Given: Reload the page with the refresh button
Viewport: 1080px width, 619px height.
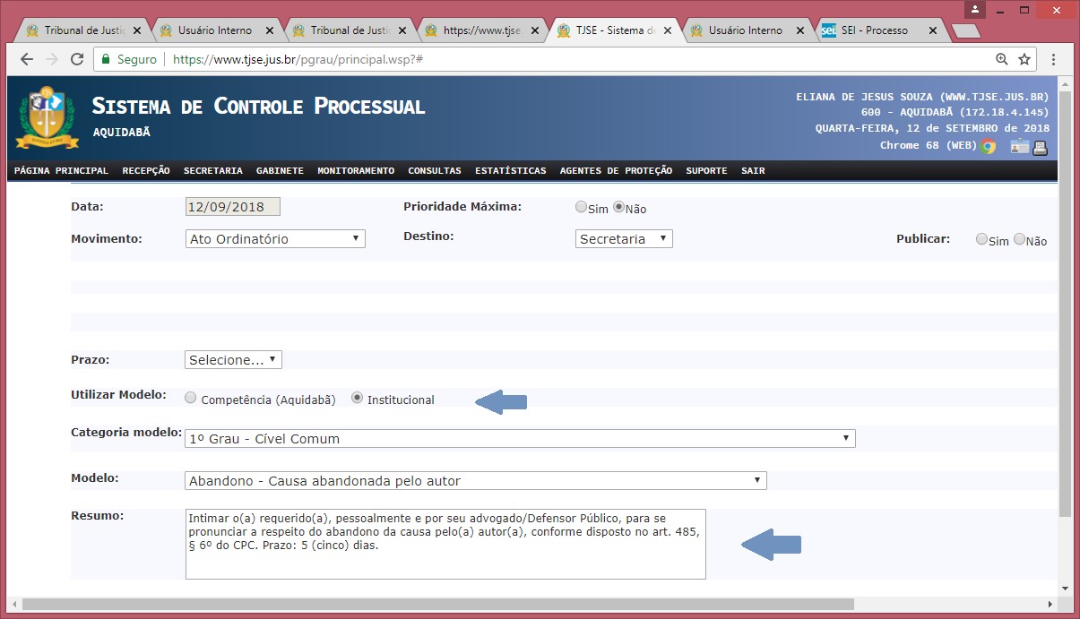Looking at the screenshot, I should point(77,59).
